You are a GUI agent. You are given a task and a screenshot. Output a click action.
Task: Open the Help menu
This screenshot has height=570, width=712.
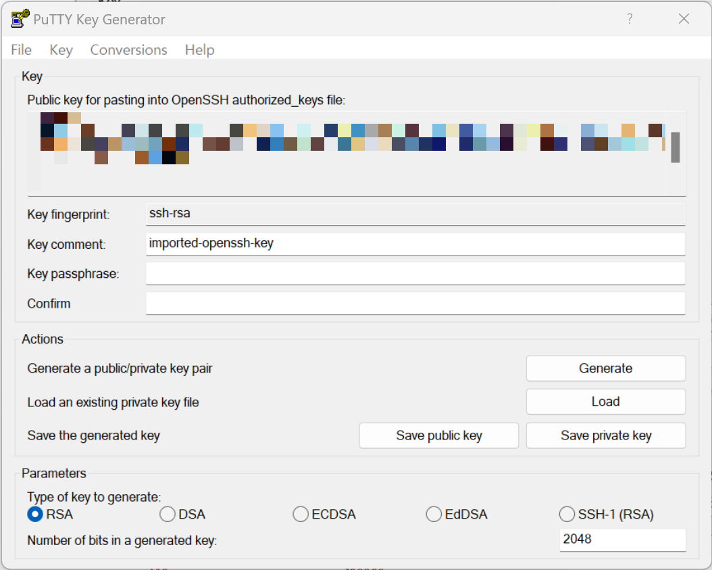pyautogui.click(x=200, y=49)
